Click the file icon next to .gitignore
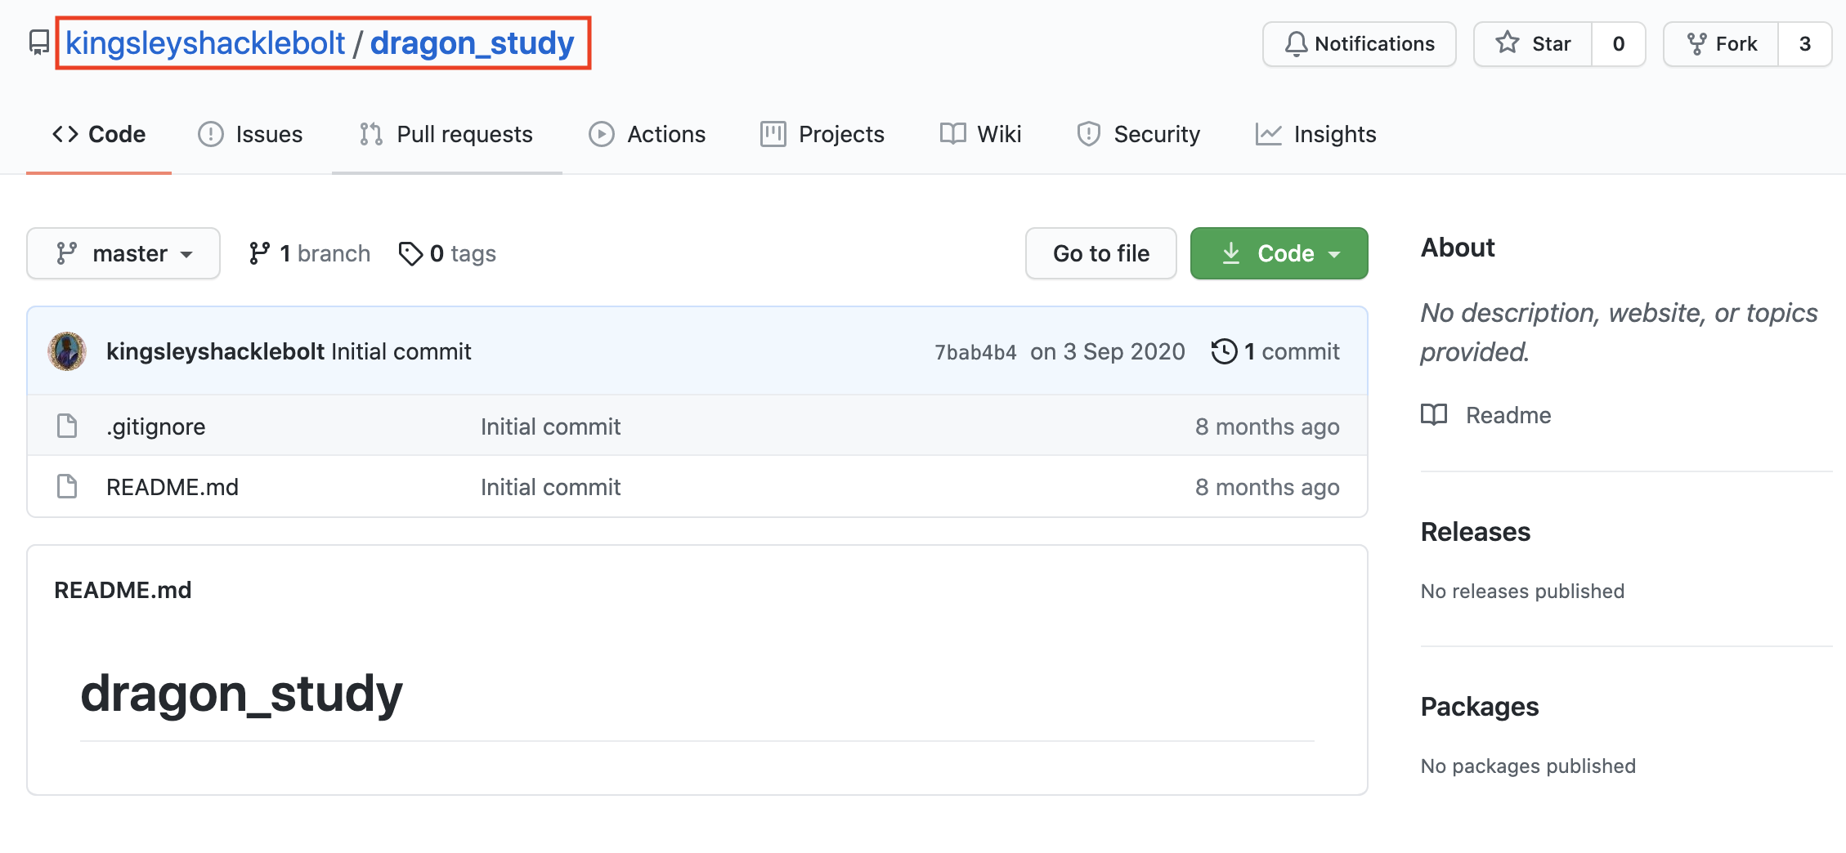 pyautogui.click(x=67, y=426)
